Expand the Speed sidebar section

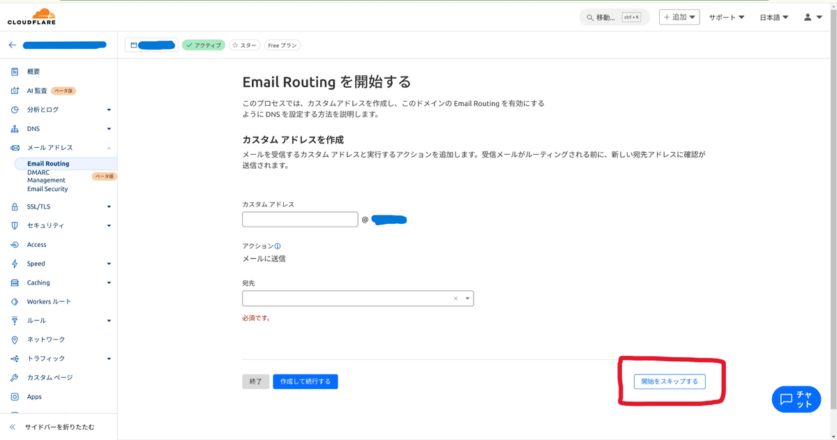tap(109, 264)
